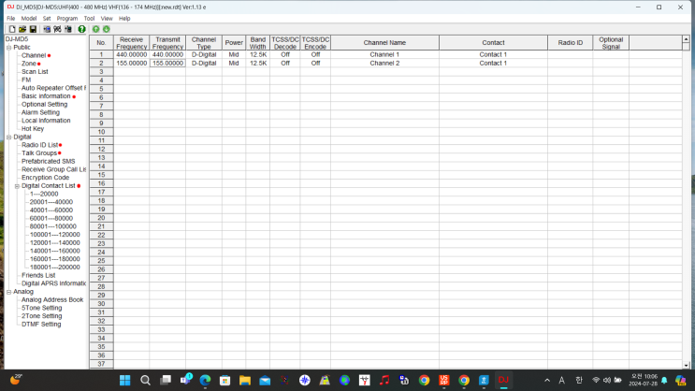Open Help via green question mark icon
This screenshot has height=391, width=695.
tap(81, 29)
